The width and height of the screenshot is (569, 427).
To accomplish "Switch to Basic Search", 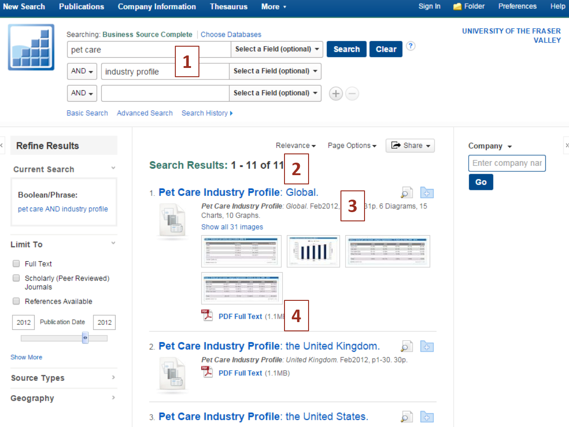I will point(87,113).
